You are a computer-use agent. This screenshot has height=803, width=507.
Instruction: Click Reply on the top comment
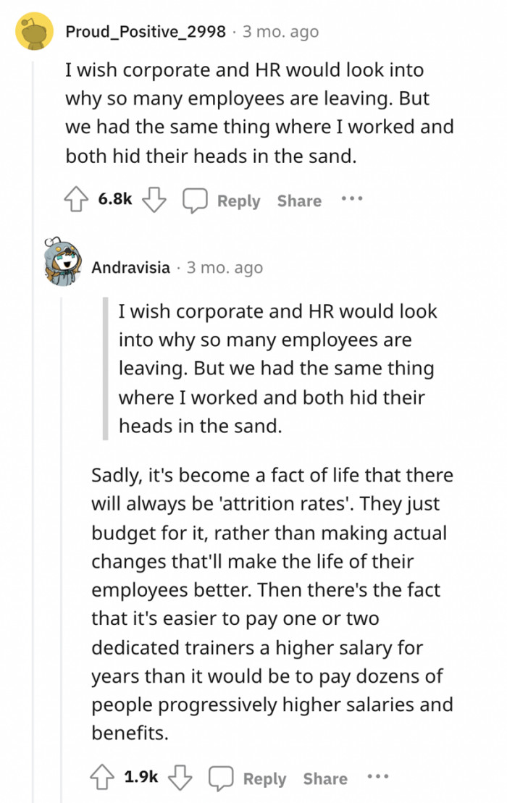(239, 201)
